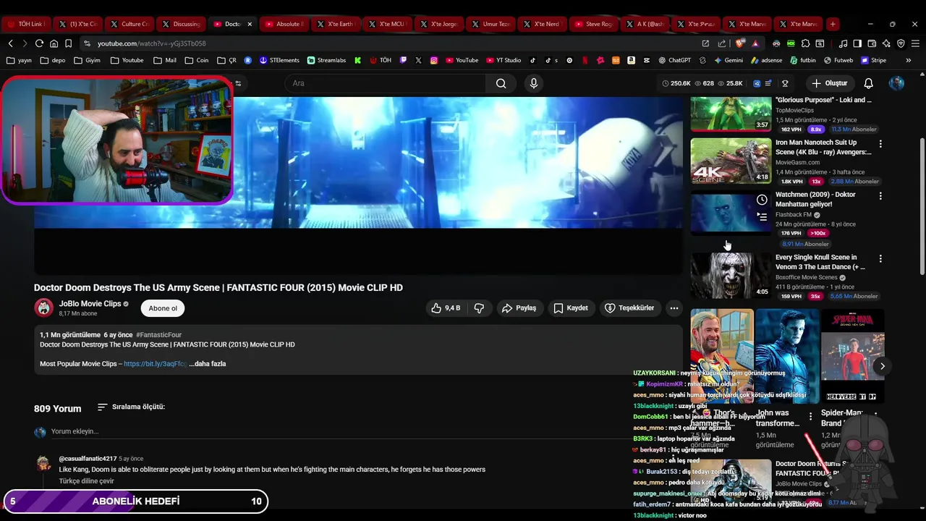Click Teşekkürler thanks button
926x521 pixels.
pos(629,308)
